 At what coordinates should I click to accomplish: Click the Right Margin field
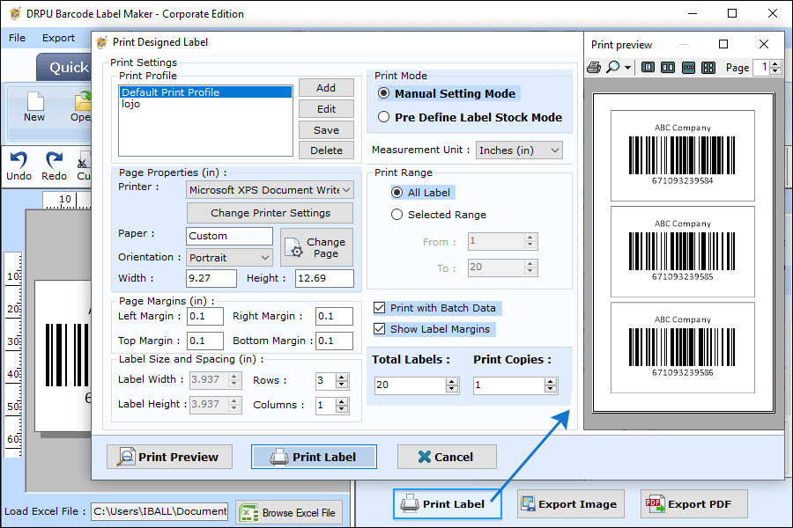[334, 316]
